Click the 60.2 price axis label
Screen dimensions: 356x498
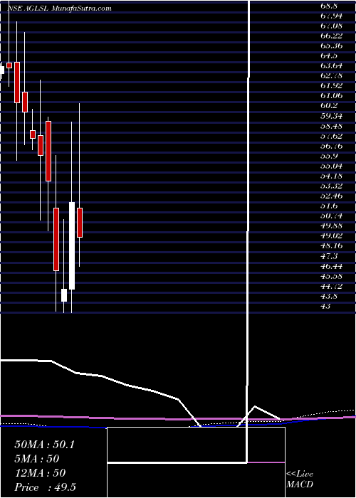(330, 106)
